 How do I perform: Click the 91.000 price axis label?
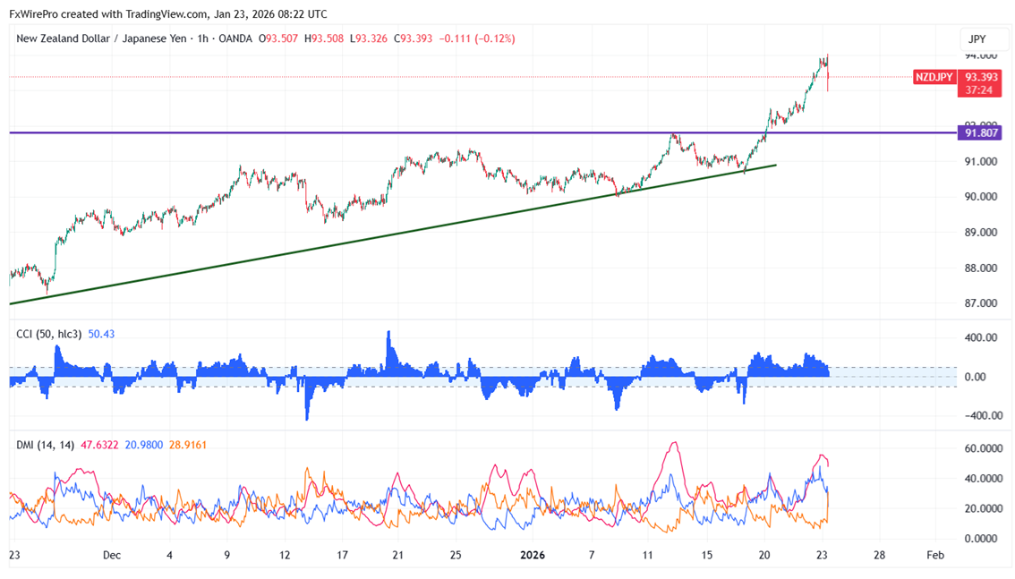[x=981, y=162]
